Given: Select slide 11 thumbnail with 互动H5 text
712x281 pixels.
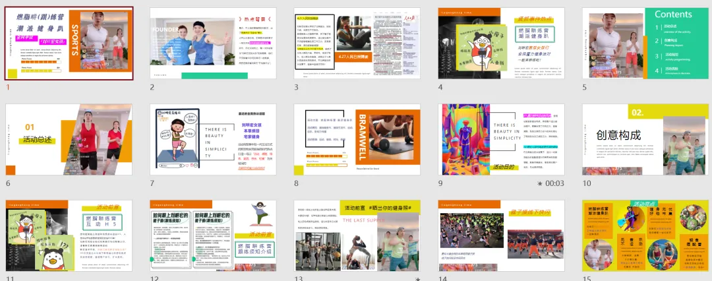Looking at the screenshot, I should pos(69,236).
